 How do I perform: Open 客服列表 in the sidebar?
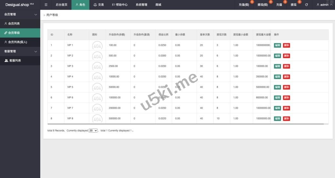[15, 61]
